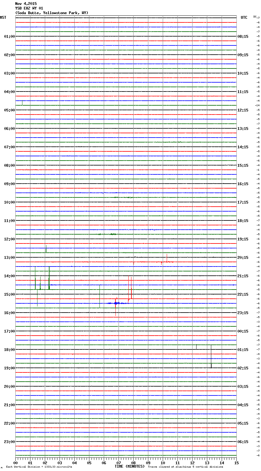Click the 'UTC' column header
The width and height of the screenshot is (261, 471).
pos(244,18)
